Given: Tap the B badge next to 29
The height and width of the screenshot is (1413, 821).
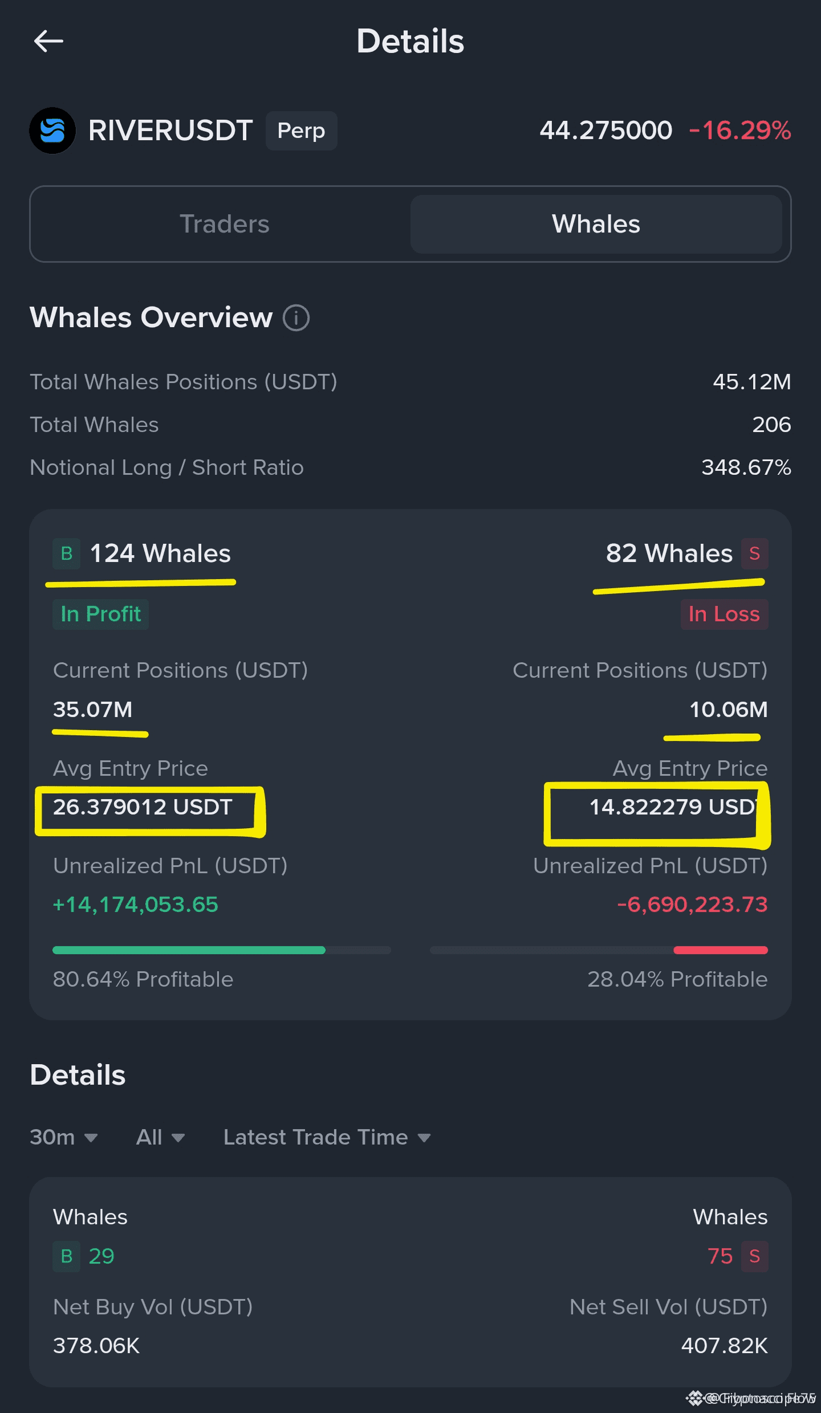Looking at the screenshot, I should [x=67, y=1256].
